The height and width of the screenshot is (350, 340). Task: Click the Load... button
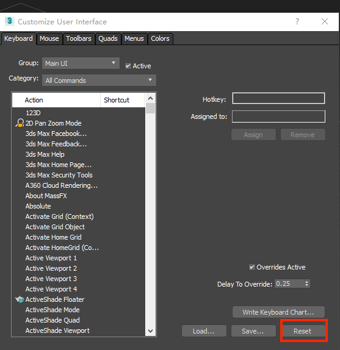tap(204, 331)
